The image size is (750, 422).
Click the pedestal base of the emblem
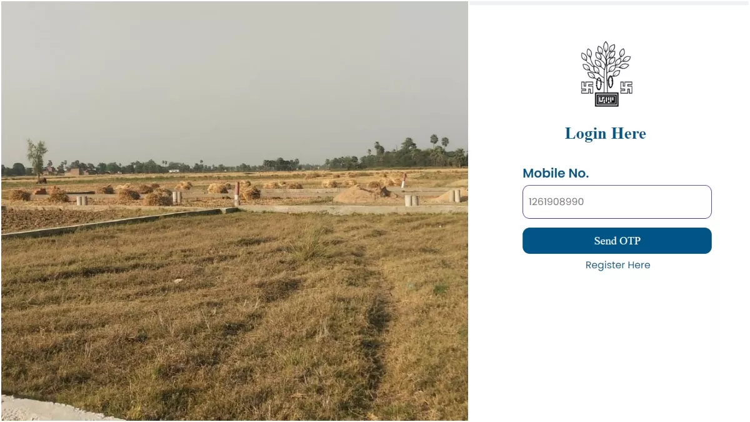point(606,99)
